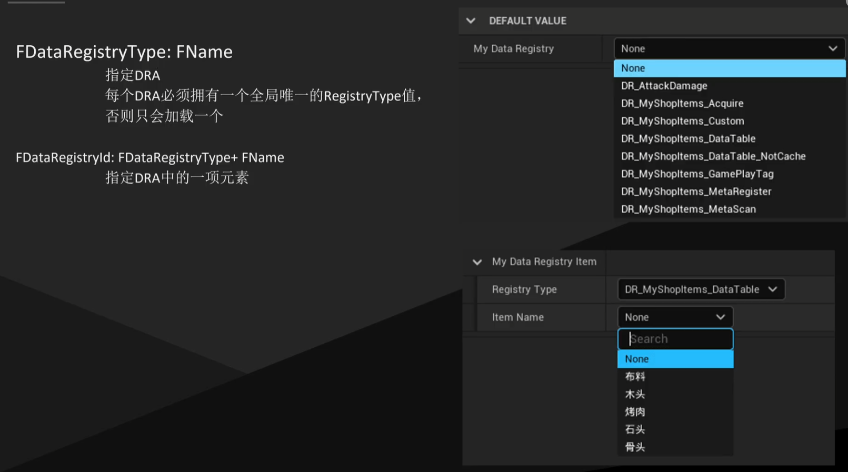848x472 pixels.
Task: Click the Search field in item list
Action: coord(675,339)
